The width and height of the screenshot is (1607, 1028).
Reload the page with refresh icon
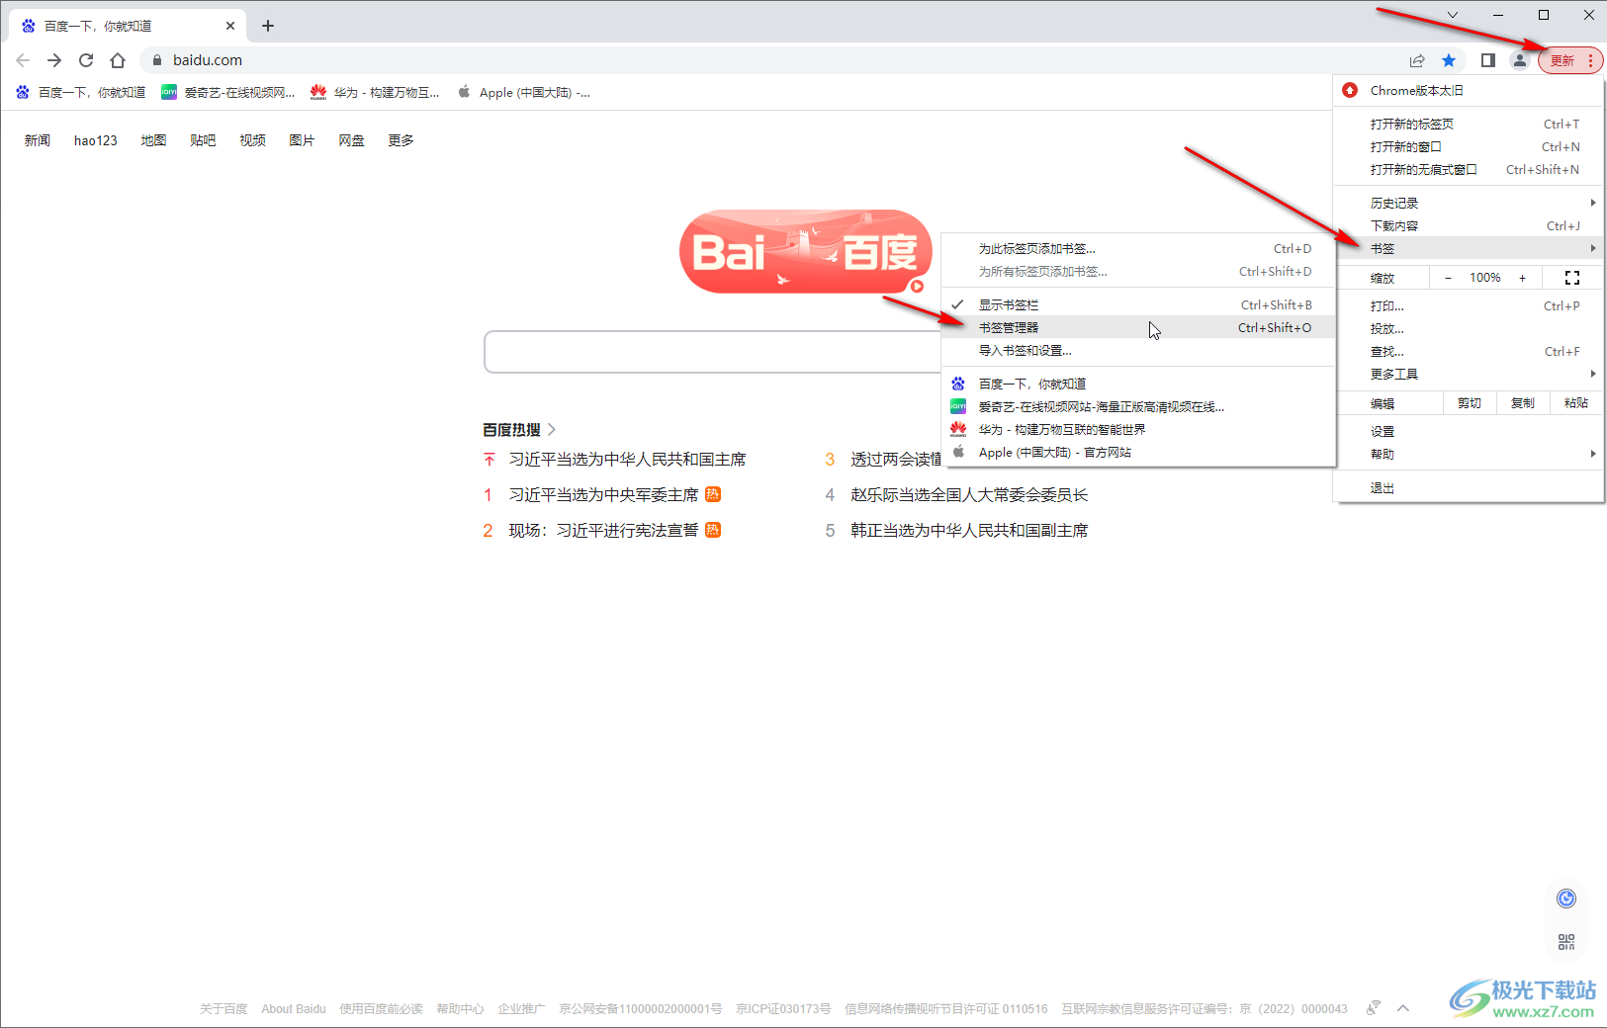(86, 60)
